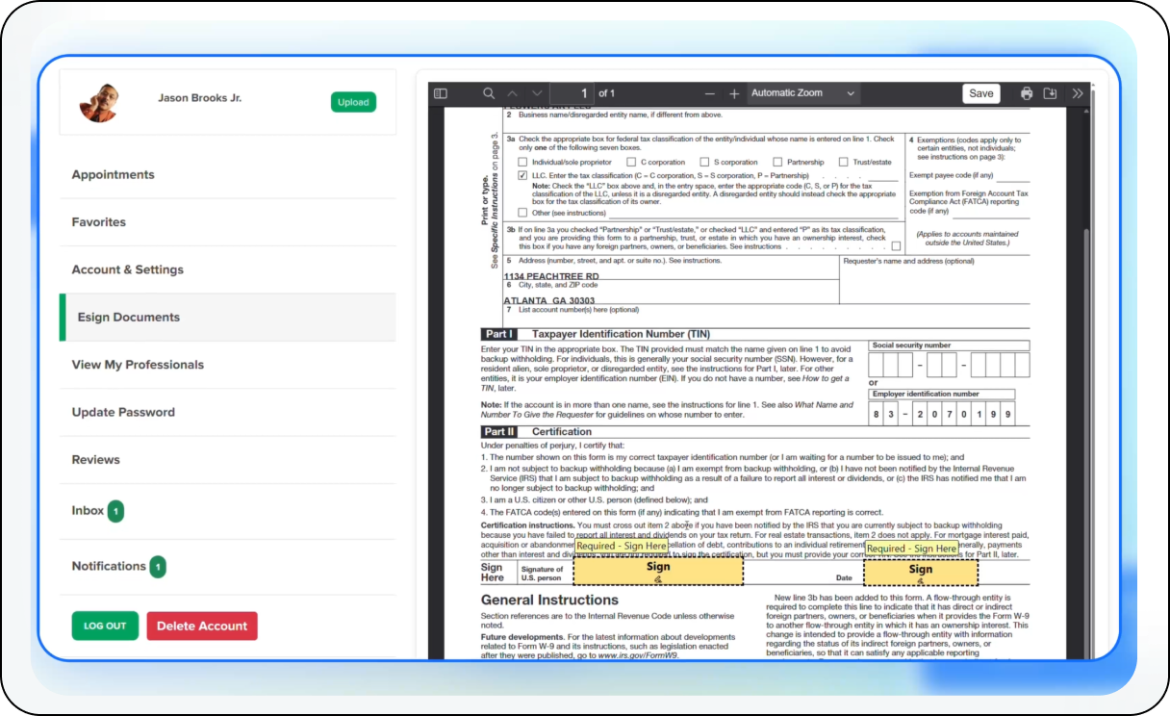Open the Automatic Zoom dropdown

(x=802, y=93)
